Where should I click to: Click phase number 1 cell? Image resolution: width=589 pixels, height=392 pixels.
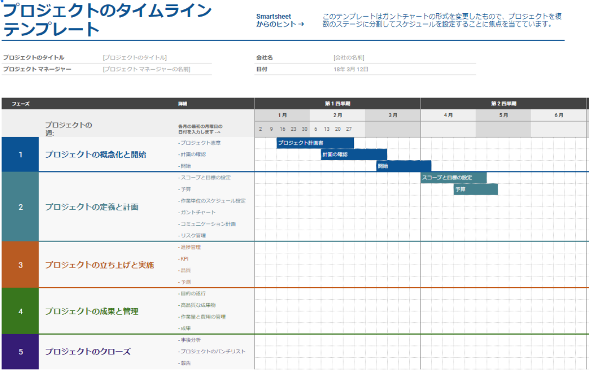point(20,154)
